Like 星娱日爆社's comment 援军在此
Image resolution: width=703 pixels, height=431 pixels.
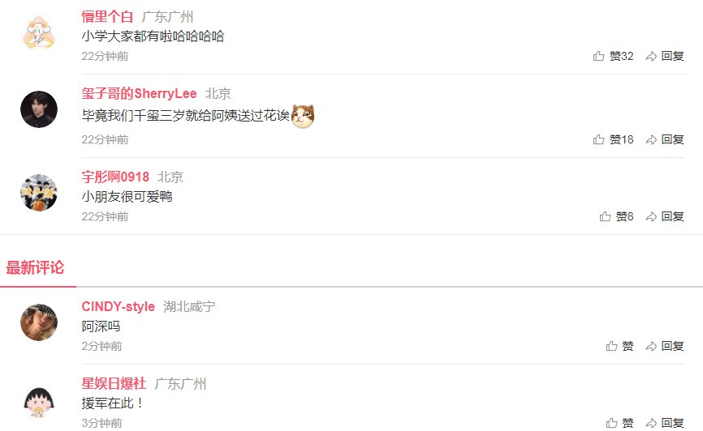(x=619, y=423)
